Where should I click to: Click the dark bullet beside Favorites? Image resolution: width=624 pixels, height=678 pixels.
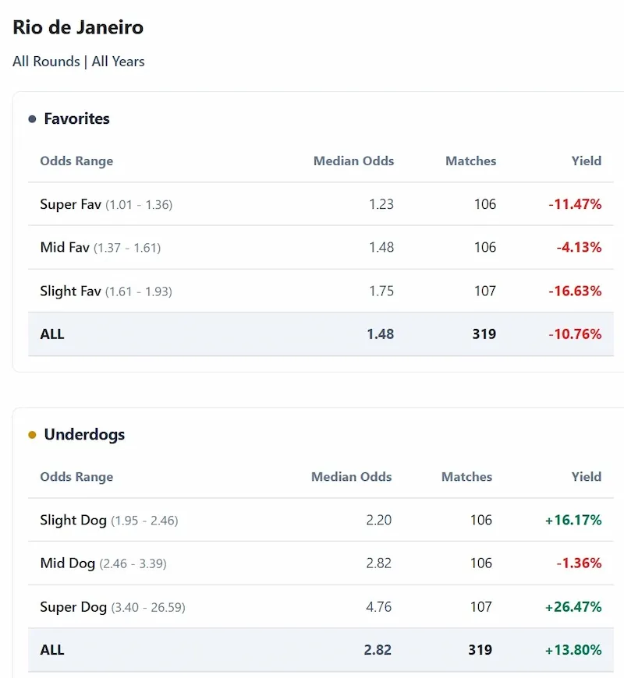pos(32,119)
